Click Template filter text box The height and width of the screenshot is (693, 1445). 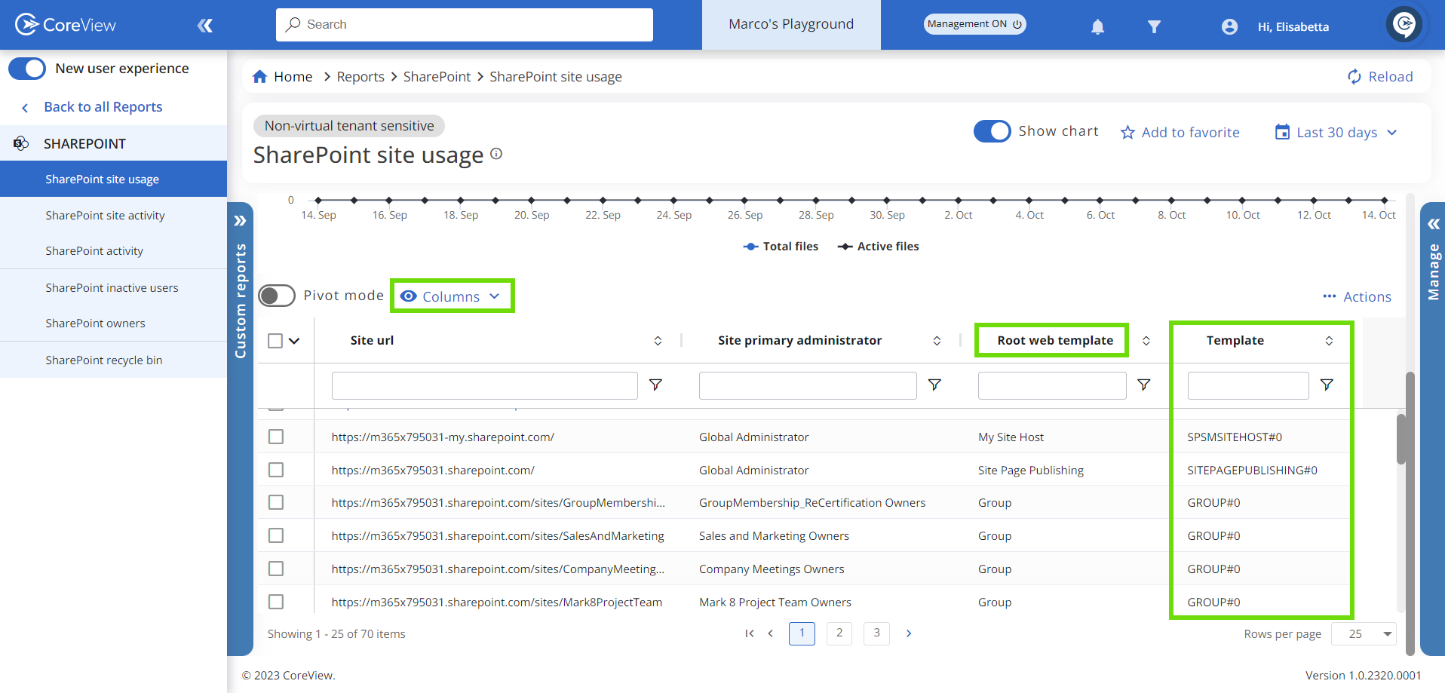tap(1248, 385)
